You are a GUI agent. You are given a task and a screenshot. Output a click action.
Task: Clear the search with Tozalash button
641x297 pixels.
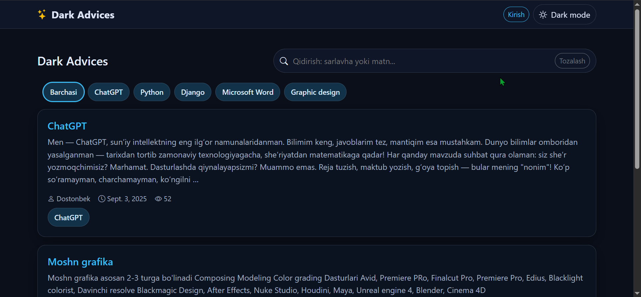point(572,61)
